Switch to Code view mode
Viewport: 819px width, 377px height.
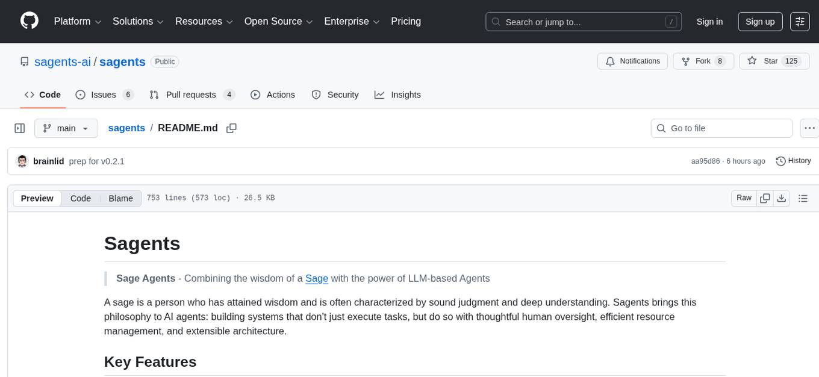pos(81,198)
